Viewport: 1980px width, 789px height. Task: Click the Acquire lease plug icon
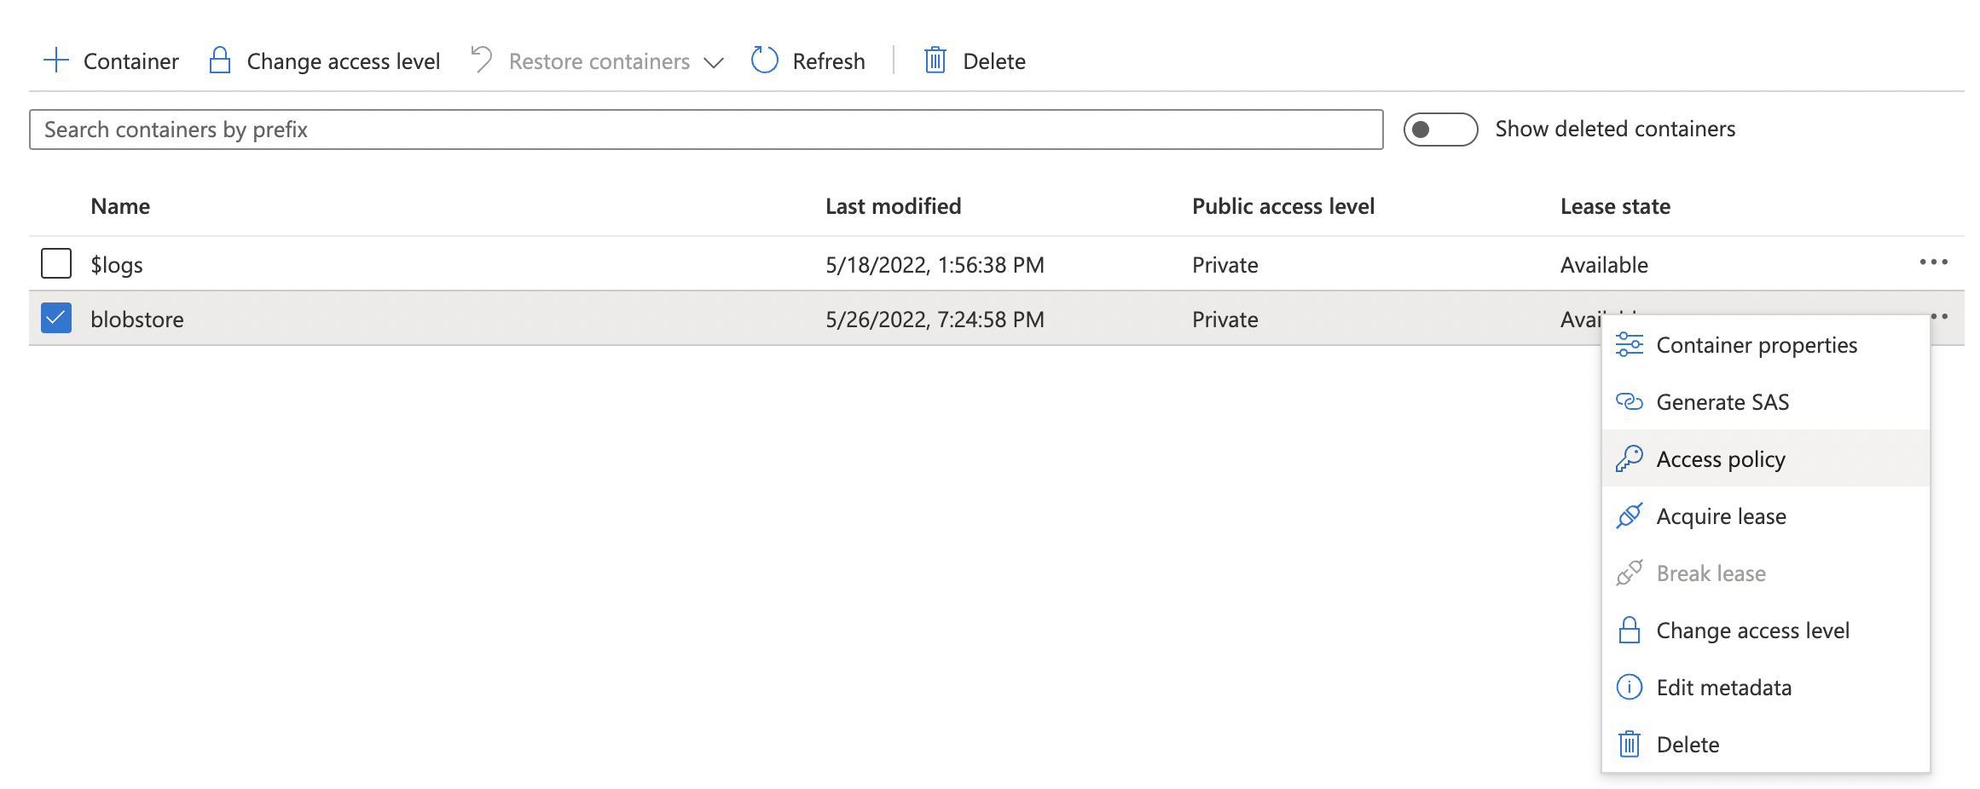[x=1630, y=516]
